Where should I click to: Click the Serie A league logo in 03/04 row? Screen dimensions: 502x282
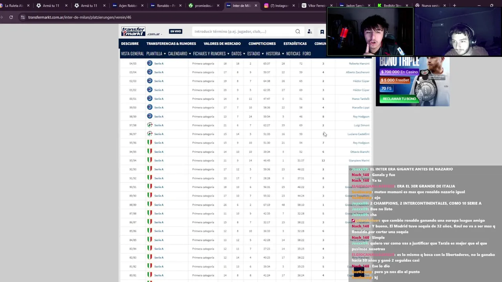click(x=149, y=72)
